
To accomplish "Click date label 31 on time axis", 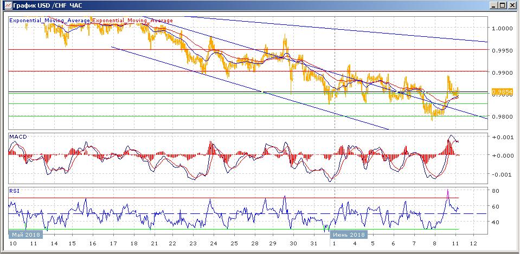I will click(x=314, y=244).
